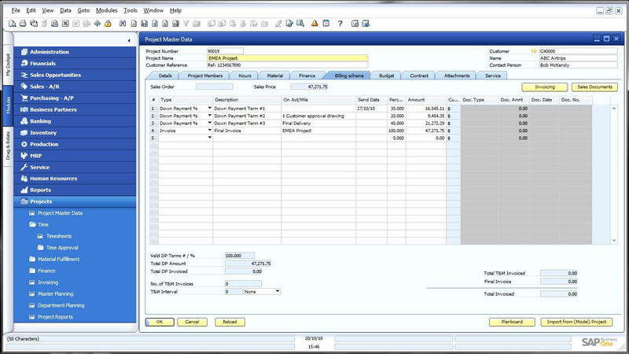Open Type dropdown in empty row 5
This screenshot has width=629, height=354.
(209, 138)
